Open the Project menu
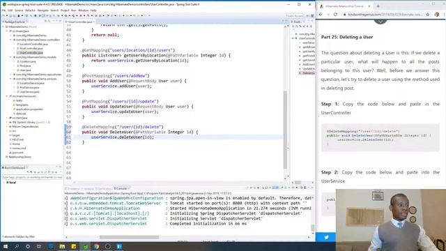This screenshot has height=251, width=446. coord(65,10)
